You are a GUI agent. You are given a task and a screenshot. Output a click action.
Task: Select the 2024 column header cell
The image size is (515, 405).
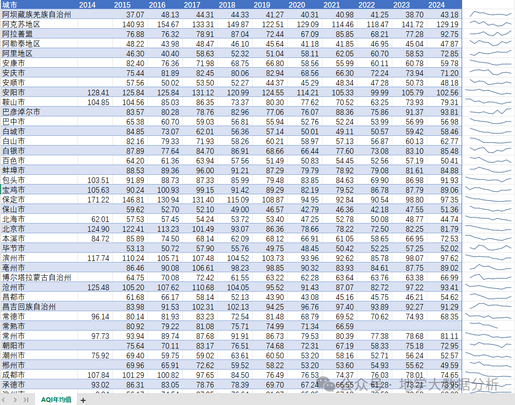[x=444, y=5]
